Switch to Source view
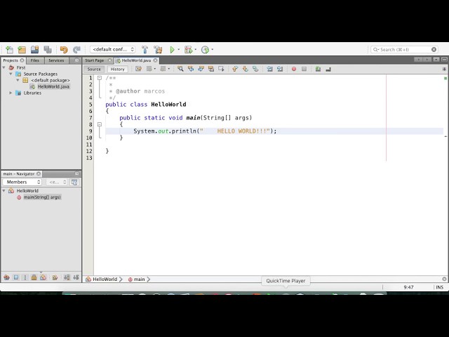Screen dimensions: 449x337 [x=94, y=69]
